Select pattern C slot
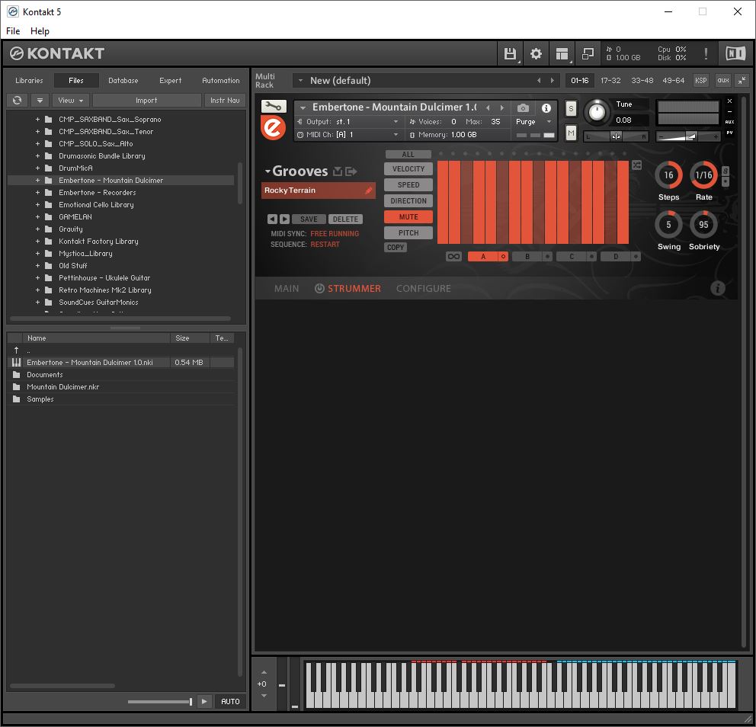Image resolution: width=756 pixels, height=727 pixels. coord(572,257)
